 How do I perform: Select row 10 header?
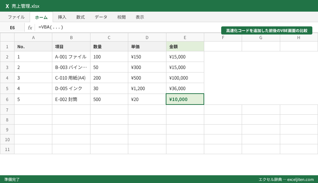point(7,139)
